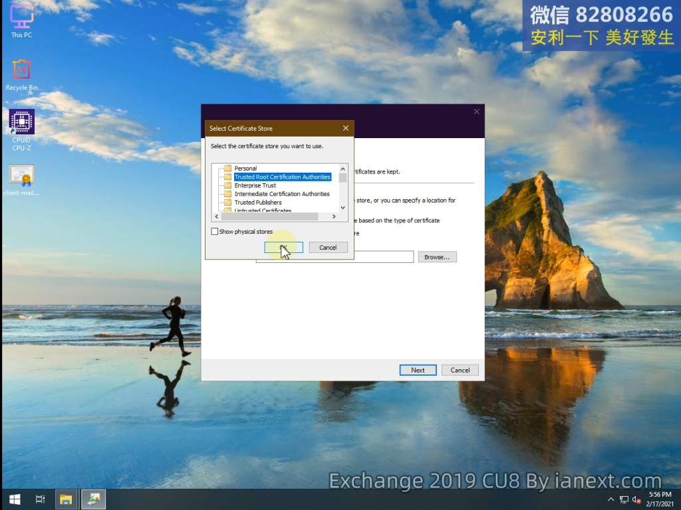Click Next in the certificate import wizard

pos(418,370)
